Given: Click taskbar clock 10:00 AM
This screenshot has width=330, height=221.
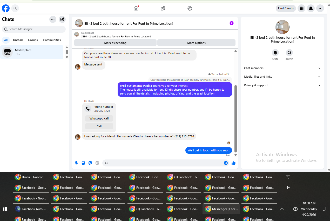Looking at the screenshot, I should 309,203.
